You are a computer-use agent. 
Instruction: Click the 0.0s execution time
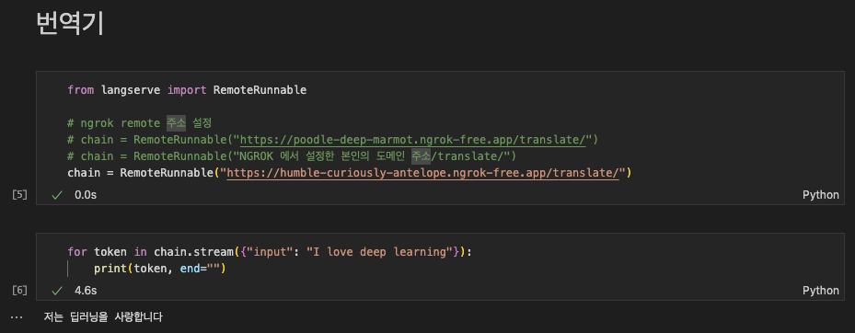click(x=86, y=195)
